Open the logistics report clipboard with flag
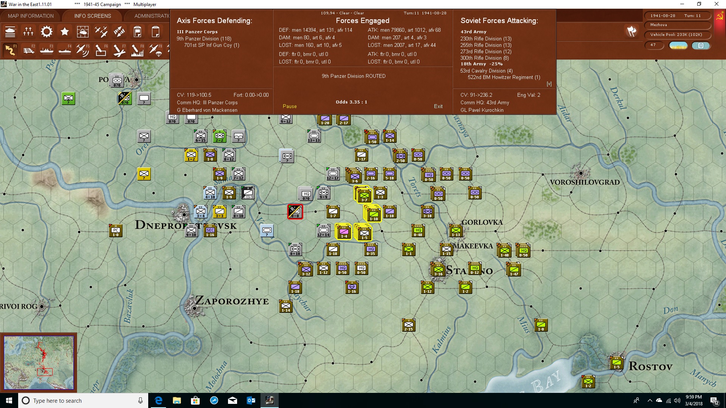Viewport: 726px width, 408px height. (137, 32)
